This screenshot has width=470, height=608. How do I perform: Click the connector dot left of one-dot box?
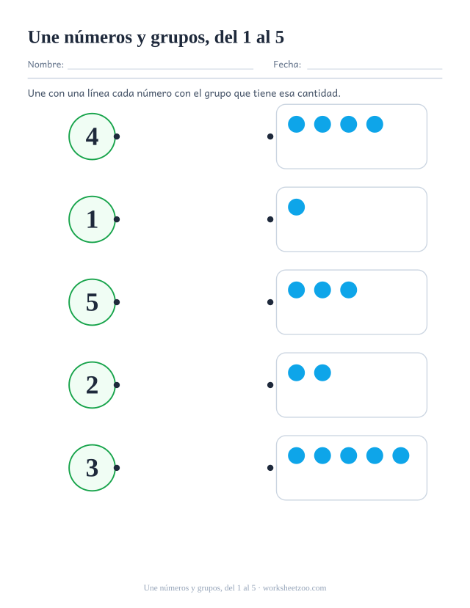[x=270, y=219]
